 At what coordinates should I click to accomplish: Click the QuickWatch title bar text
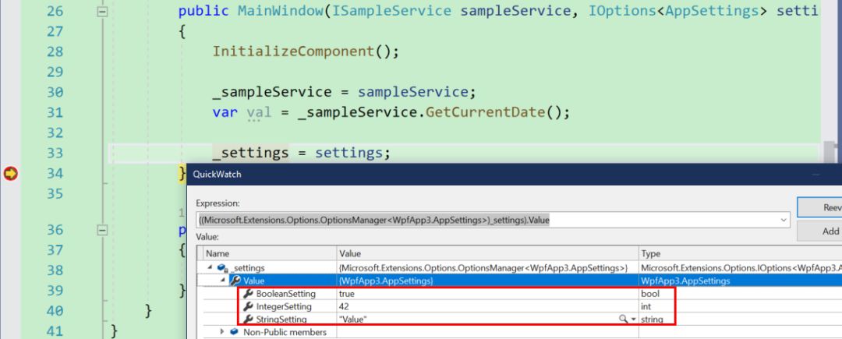(x=217, y=175)
